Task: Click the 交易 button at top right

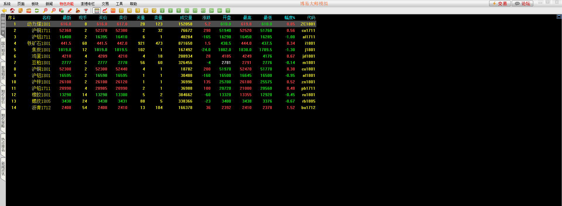Action: pos(500,4)
